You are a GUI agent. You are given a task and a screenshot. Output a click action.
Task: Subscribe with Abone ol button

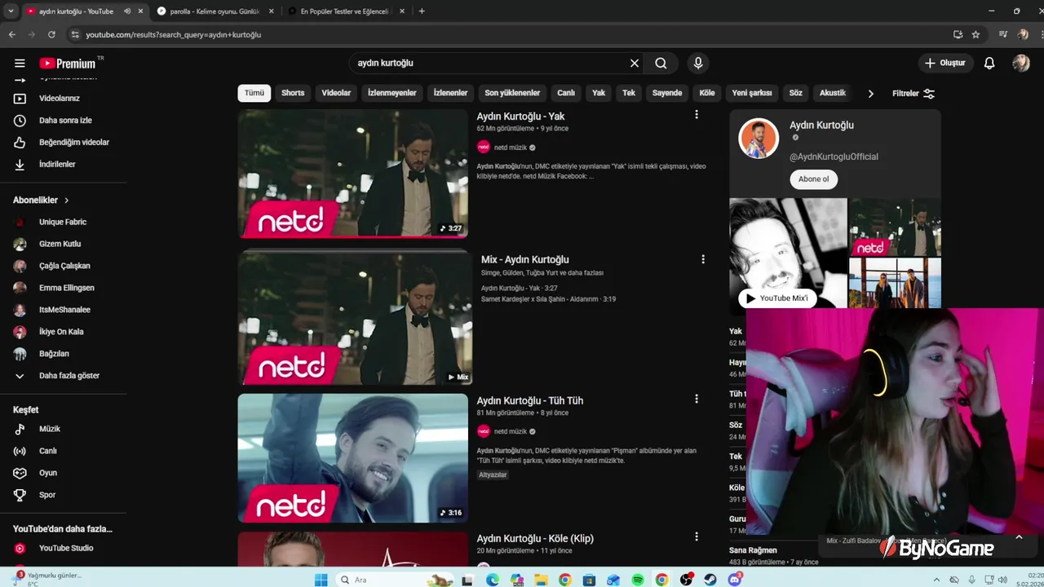(813, 179)
